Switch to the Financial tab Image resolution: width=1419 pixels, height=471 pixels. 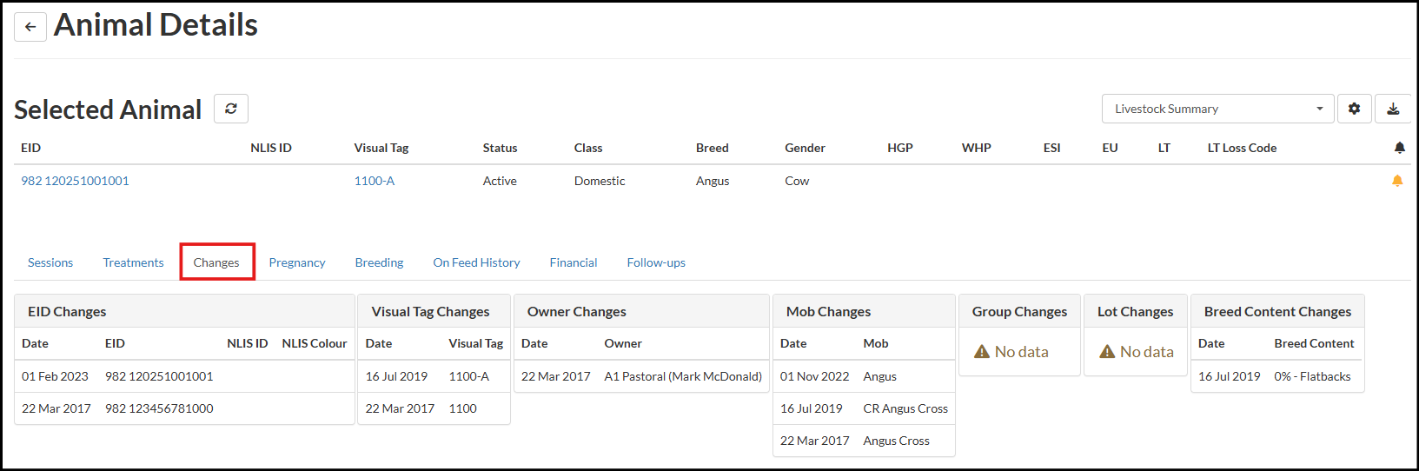574,262
